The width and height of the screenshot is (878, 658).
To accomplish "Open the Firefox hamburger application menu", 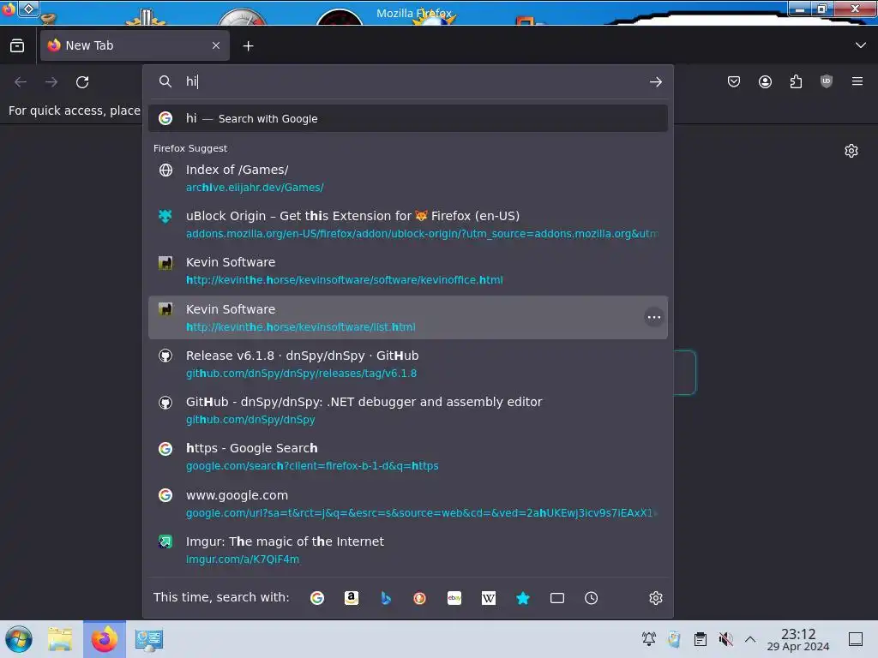I will 857,81.
